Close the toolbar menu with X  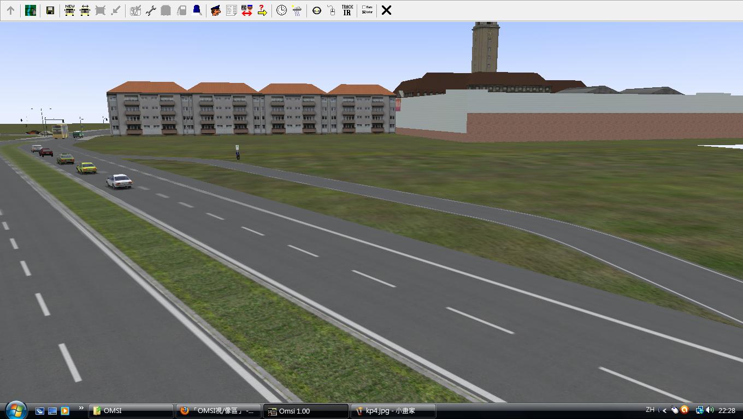(x=386, y=10)
